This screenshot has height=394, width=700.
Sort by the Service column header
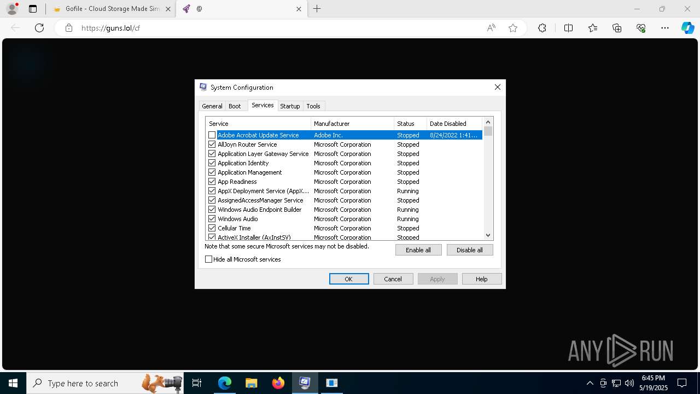[x=259, y=124]
